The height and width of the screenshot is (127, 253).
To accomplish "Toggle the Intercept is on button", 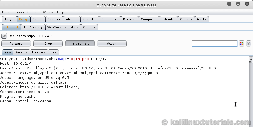I will pyautogui.click(x=80, y=43).
